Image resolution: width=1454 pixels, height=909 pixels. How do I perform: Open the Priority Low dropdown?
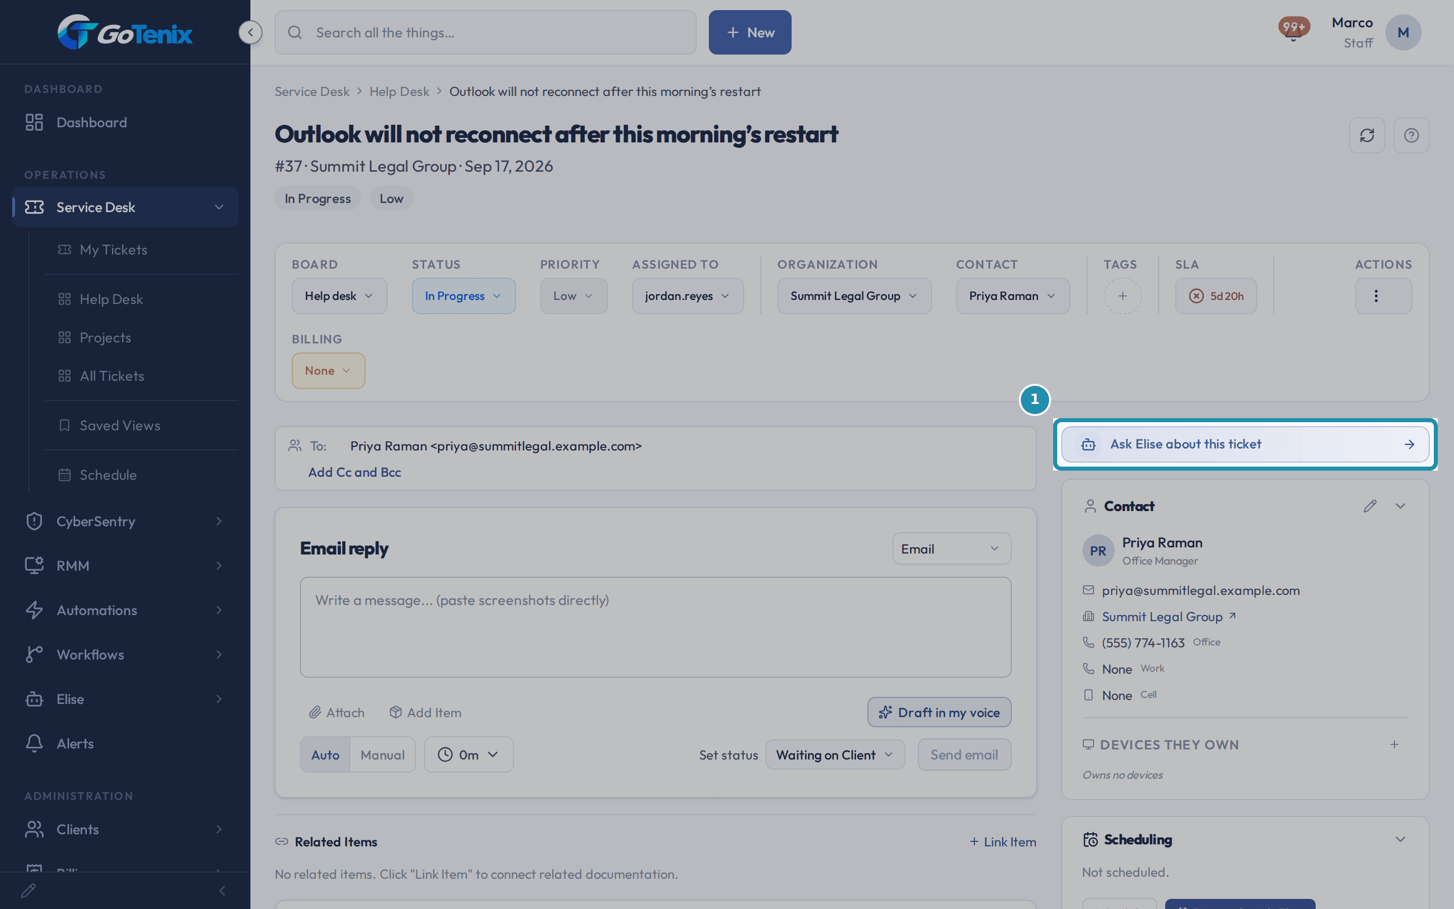coord(573,296)
